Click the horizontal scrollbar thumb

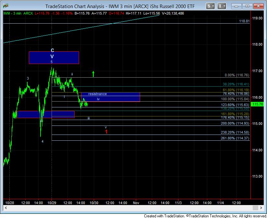255,208
